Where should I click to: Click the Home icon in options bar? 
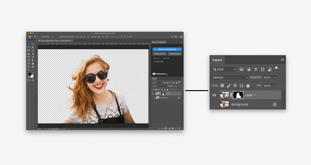30,37
